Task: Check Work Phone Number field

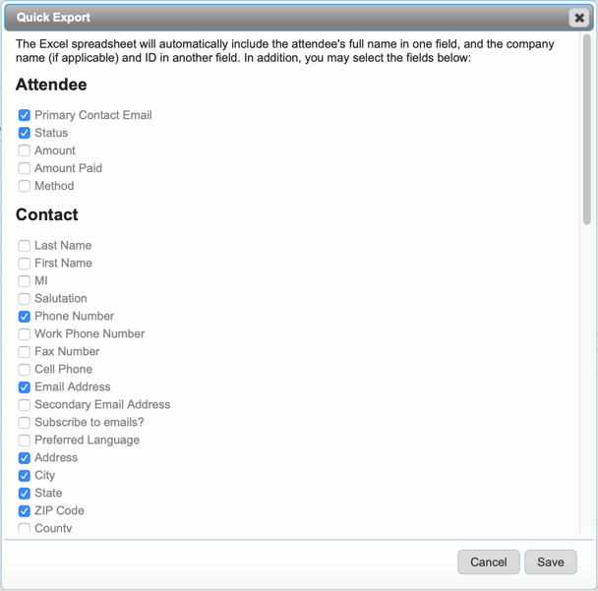Action: 25,334
